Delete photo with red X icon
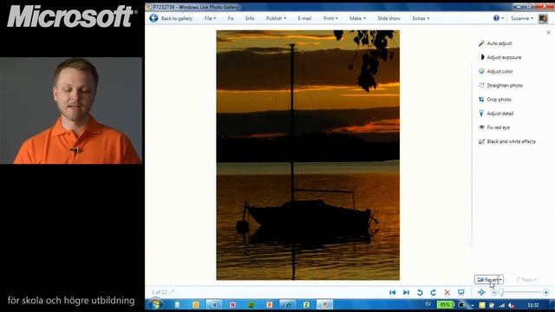This screenshot has width=555, height=312. [447, 293]
